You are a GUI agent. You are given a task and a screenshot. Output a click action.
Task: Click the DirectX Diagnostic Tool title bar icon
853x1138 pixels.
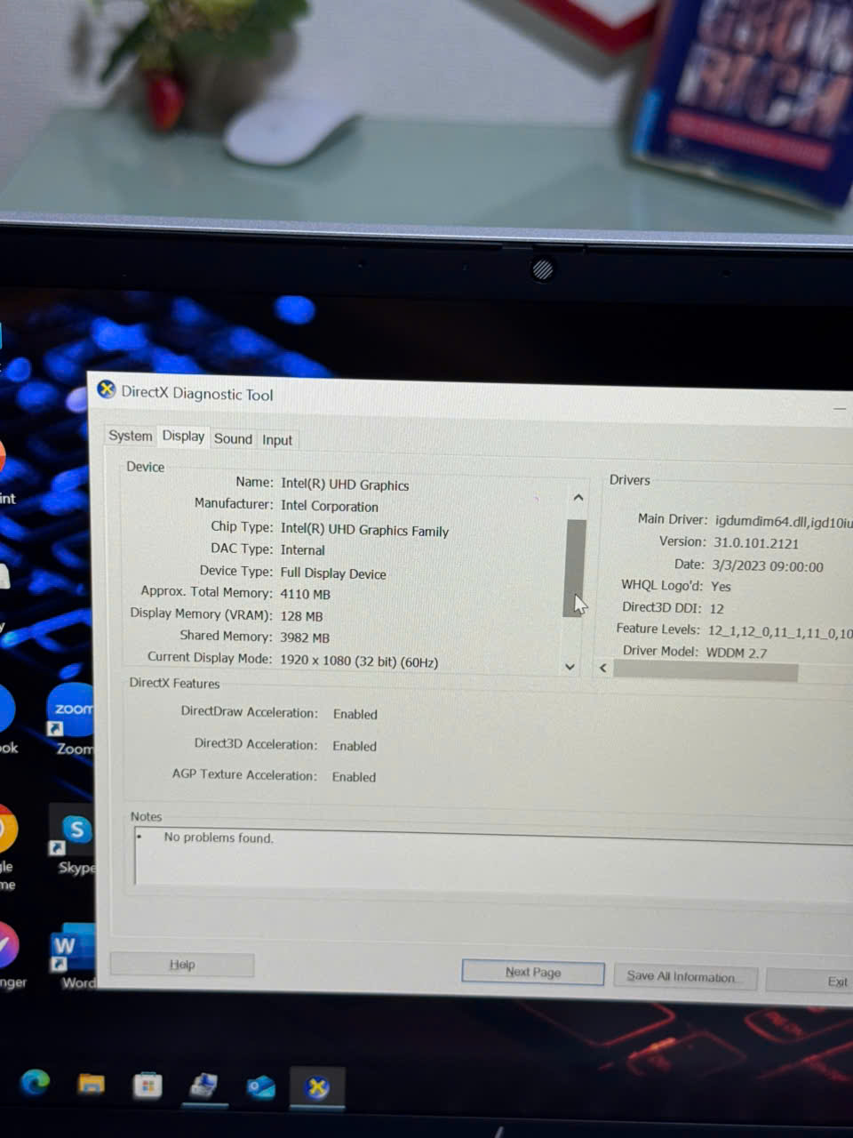(x=107, y=389)
